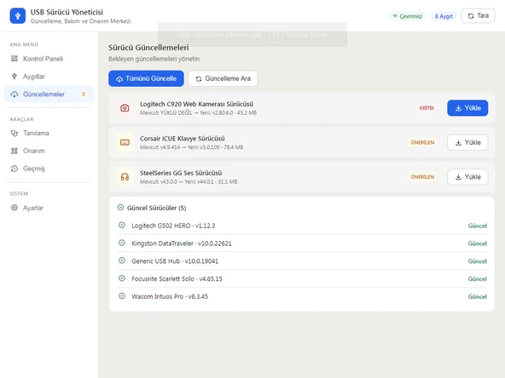Select Güncellemeler in sidebar
505x378 pixels.
click(x=49, y=94)
